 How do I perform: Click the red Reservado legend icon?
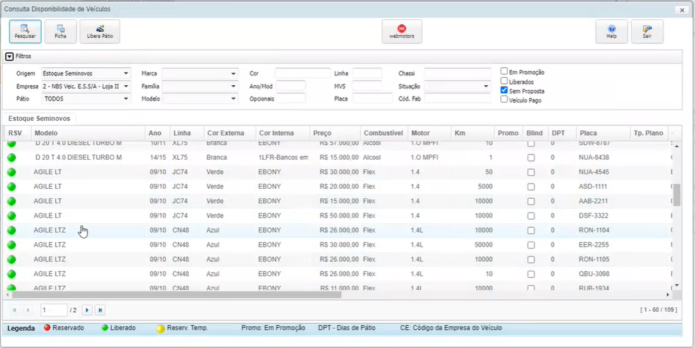coord(47,328)
